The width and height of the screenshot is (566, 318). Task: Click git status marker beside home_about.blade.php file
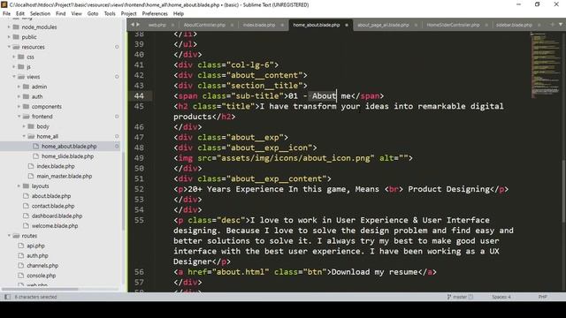[x=117, y=147]
